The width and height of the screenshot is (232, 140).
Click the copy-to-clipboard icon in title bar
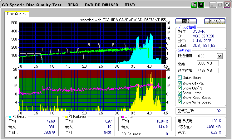194,5
